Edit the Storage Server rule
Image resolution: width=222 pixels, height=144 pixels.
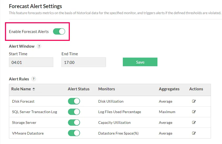[x=194, y=123]
